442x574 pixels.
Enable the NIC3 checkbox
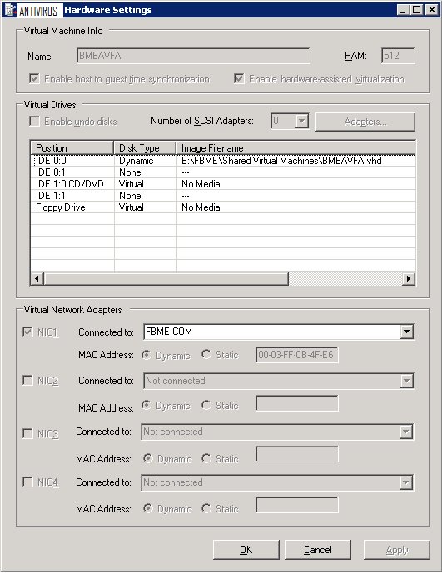27,433
